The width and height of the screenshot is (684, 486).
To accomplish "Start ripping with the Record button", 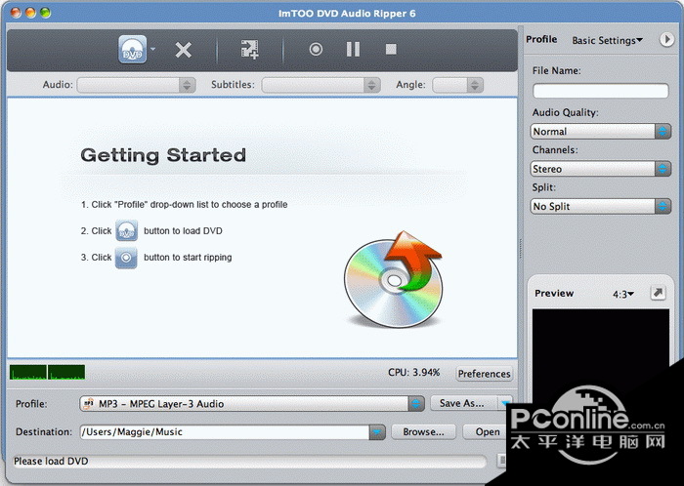I will coord(316,49).
